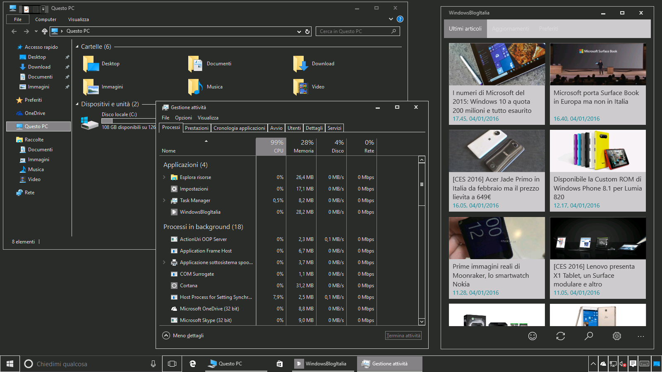Expand the Task Manager process row
Screen dimensions: 662x372
pyautogui.click(x=164, y=200)
